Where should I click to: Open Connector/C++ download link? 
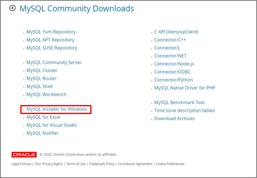[170, 40]
